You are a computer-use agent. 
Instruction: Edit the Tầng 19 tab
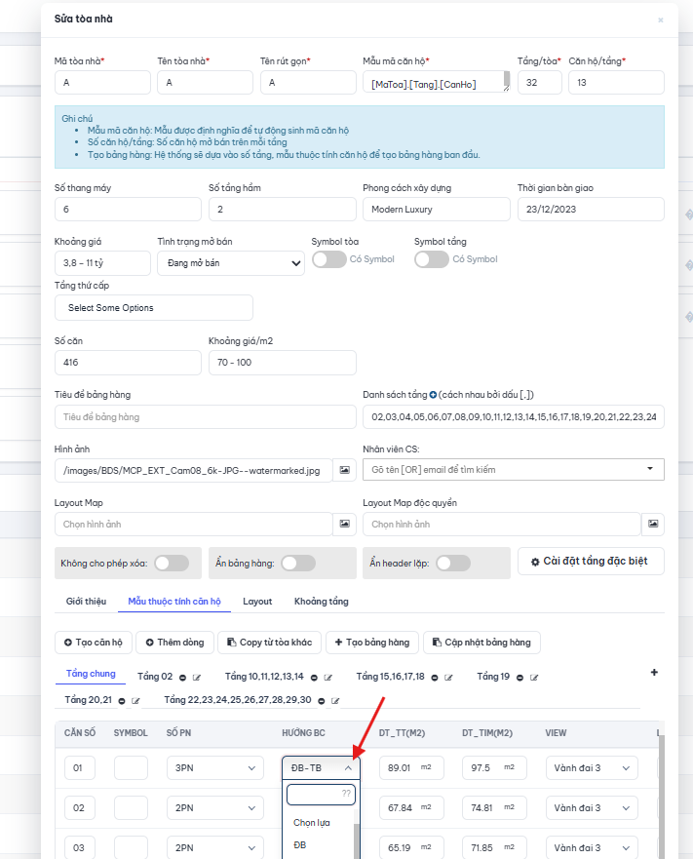(534, 678)
